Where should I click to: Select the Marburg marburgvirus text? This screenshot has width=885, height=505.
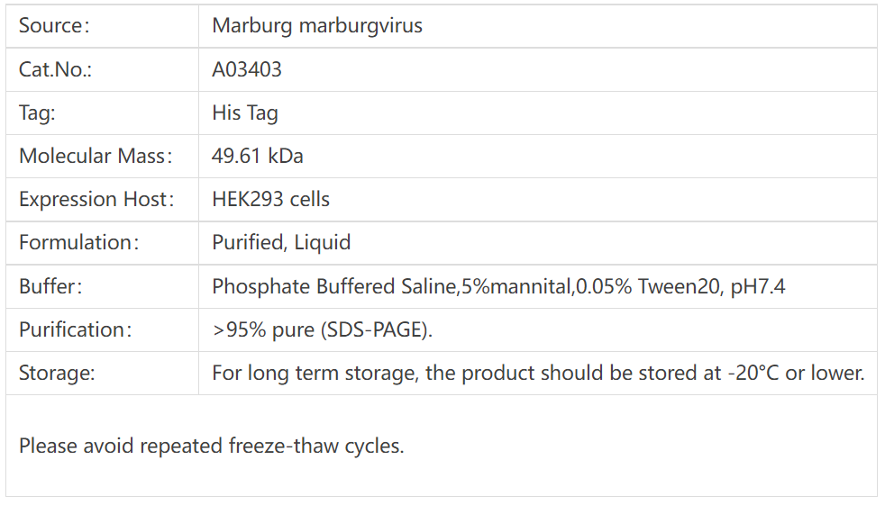click(x=317, y=26)
